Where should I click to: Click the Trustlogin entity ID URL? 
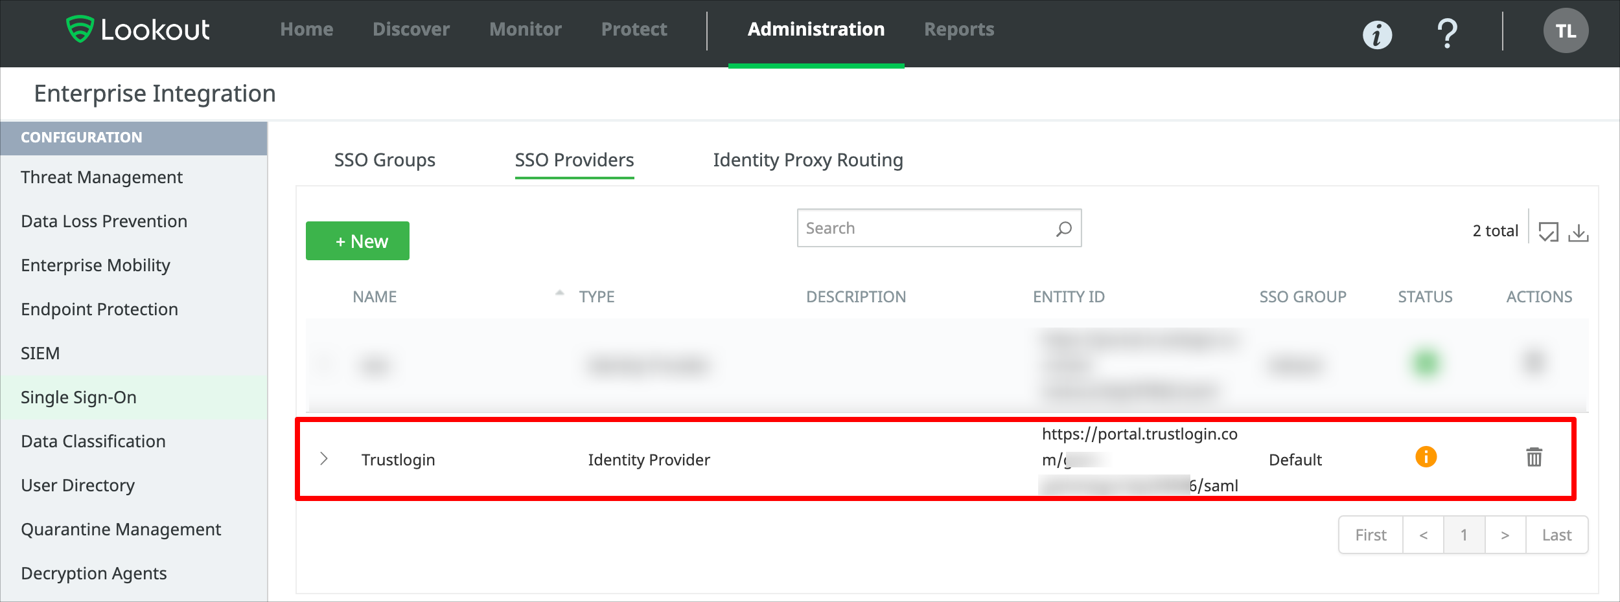pos(1139,460)
